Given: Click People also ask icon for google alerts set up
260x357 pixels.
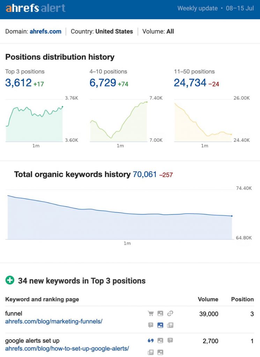Looking at the screenshot, I should coord(170,341).
